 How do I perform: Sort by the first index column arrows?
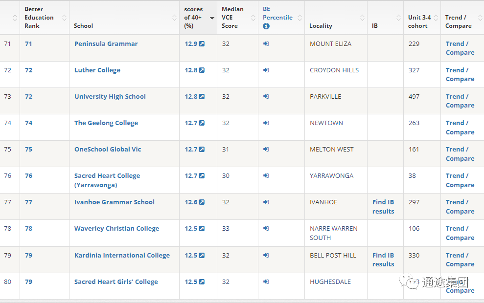point(15,18)
